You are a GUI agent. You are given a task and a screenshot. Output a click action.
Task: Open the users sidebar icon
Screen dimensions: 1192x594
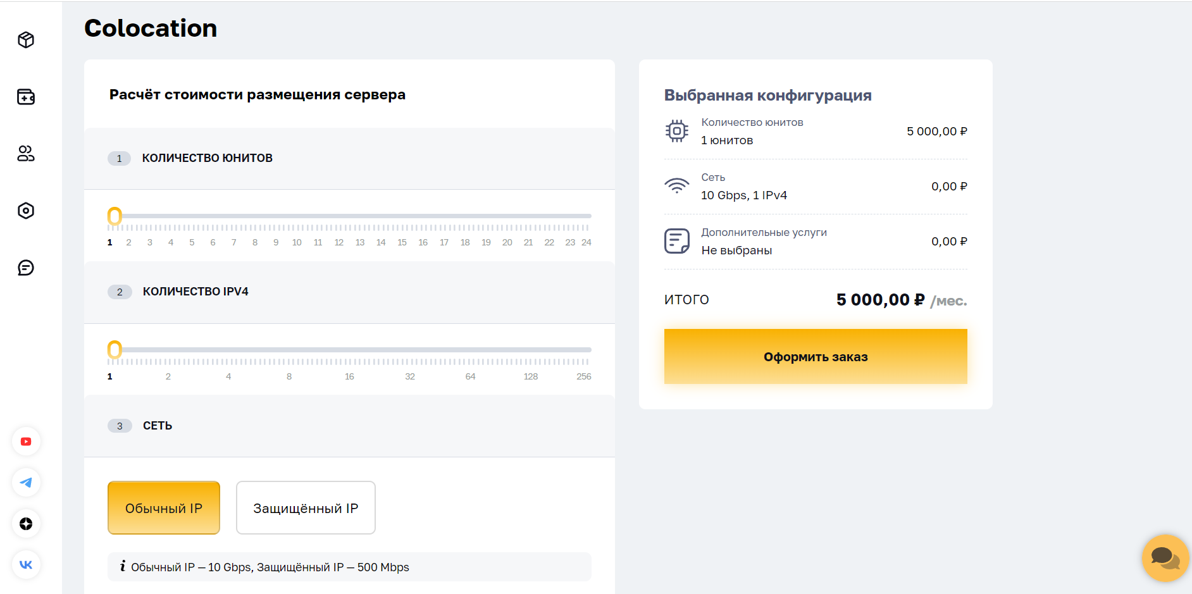(x=26, y=154)
